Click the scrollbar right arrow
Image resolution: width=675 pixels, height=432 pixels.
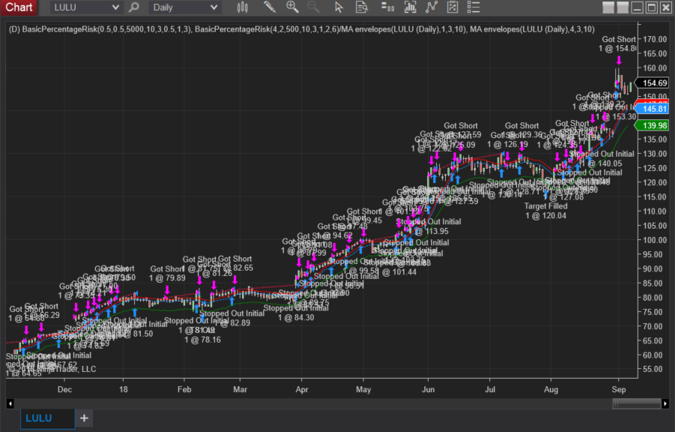[x=665, y=403]
